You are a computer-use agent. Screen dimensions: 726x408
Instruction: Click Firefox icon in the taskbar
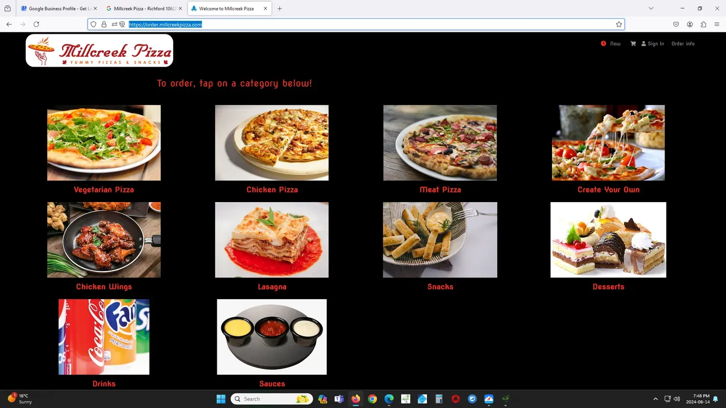click(356, 399)
